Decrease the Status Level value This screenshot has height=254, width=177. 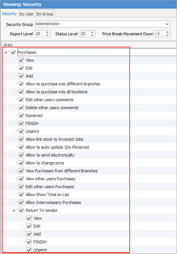pyautogui.click(x=92, y=35)
